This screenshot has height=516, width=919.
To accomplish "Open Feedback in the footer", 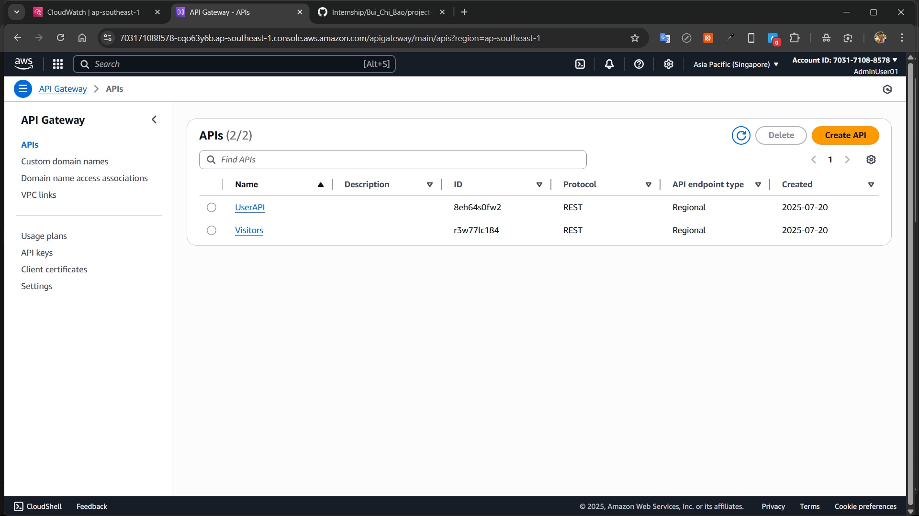I will tap(92, 506).
